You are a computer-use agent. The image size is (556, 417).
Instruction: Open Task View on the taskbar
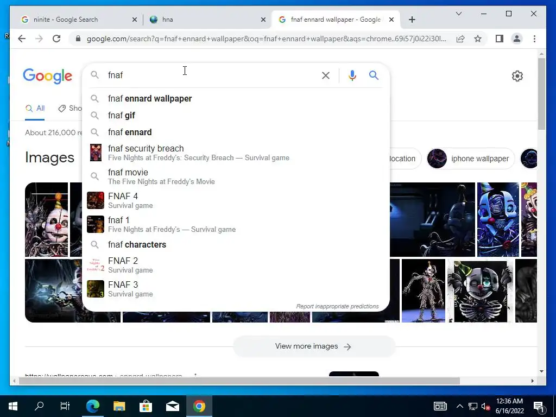pos(65,406)
